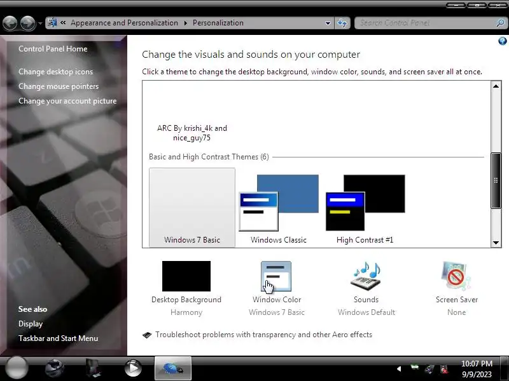509x381 pixels.
Task: Open the address bar history dropdown
Action: [x=328, y=23]
